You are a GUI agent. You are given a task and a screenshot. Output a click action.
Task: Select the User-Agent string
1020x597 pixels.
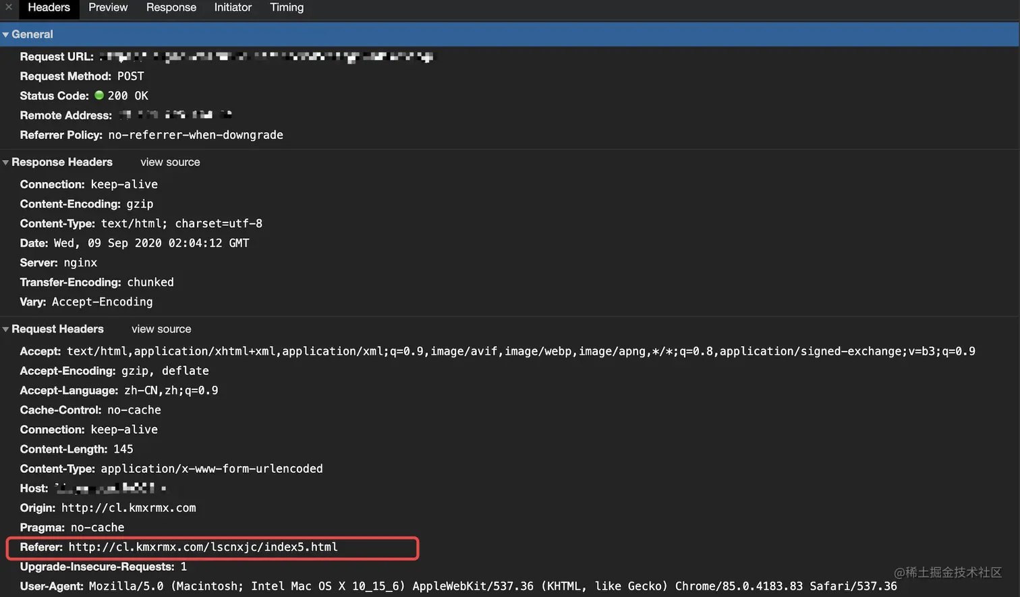[x=493, y=586]
